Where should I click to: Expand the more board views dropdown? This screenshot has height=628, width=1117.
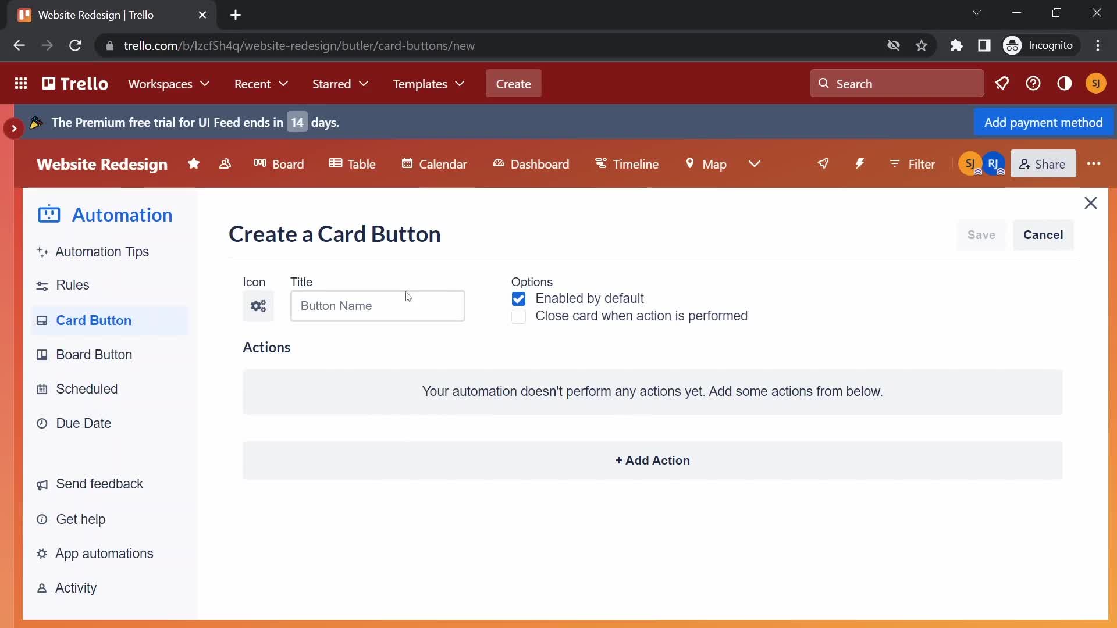[755, 164]
